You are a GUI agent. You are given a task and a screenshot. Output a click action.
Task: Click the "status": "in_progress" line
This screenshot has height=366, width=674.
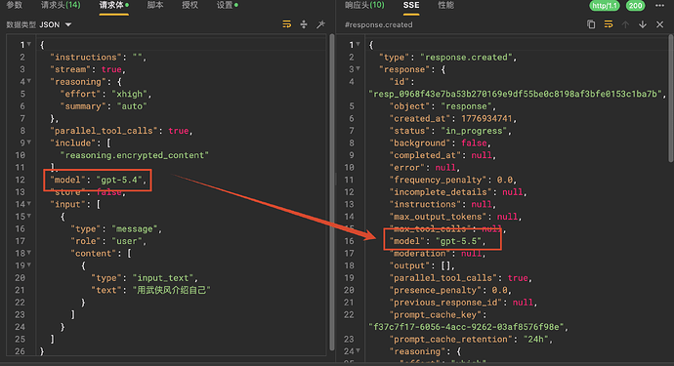[x=450, y=131]
